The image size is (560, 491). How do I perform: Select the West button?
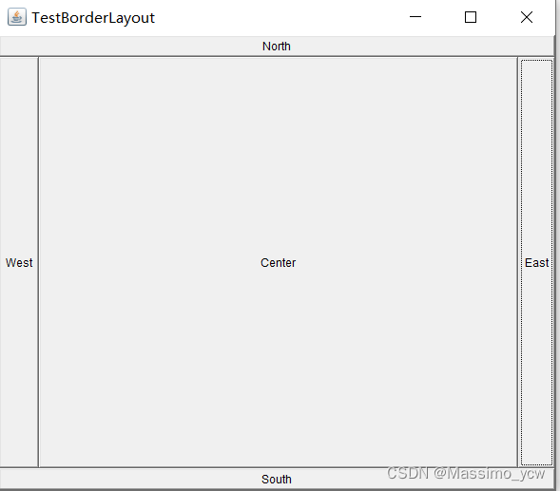(19, 262)
